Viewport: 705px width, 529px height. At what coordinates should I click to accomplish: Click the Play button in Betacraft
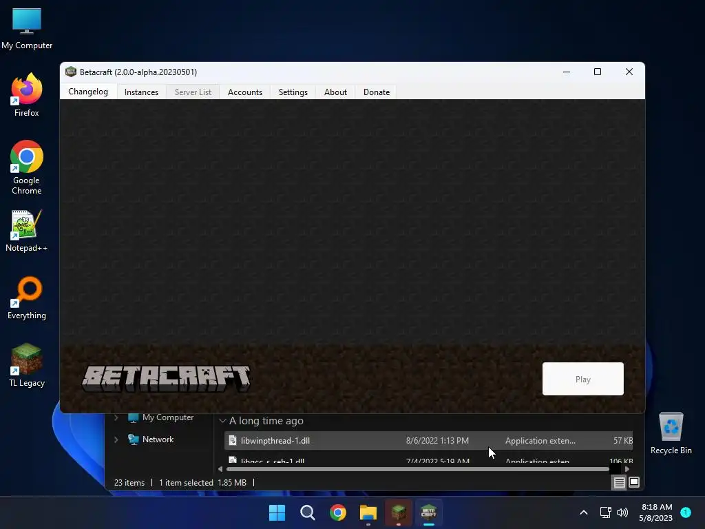pyautogui.click(x=582, y=379)
